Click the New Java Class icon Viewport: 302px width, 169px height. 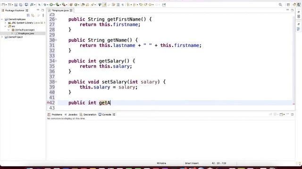pyautogui.click(x=76, y=5)
